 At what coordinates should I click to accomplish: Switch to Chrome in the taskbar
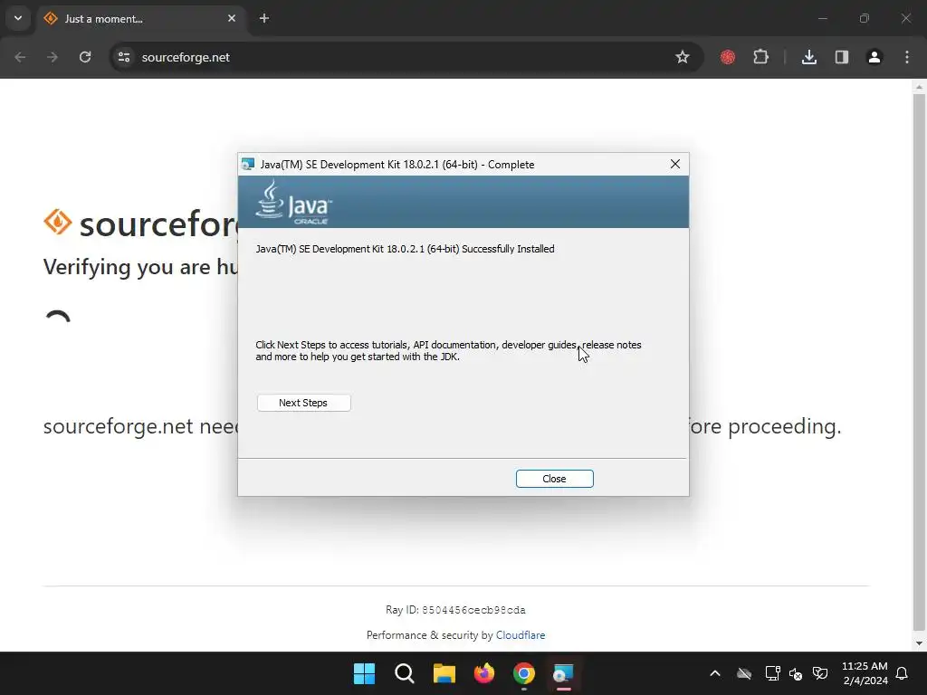coord(524,673)
